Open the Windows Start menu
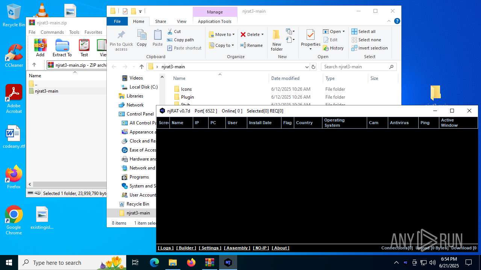Image resolution: width=481 pixels, height=270 pixels. (x=9, y=262)
